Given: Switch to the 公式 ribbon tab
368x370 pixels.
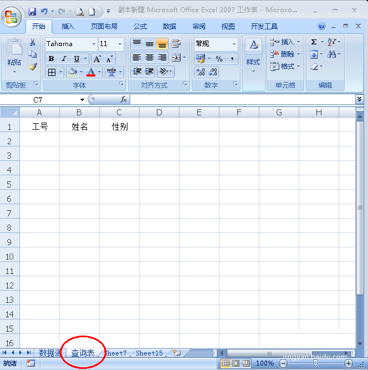Looking at the screenshot, I should pyautogui.click(x=140, y=27).
